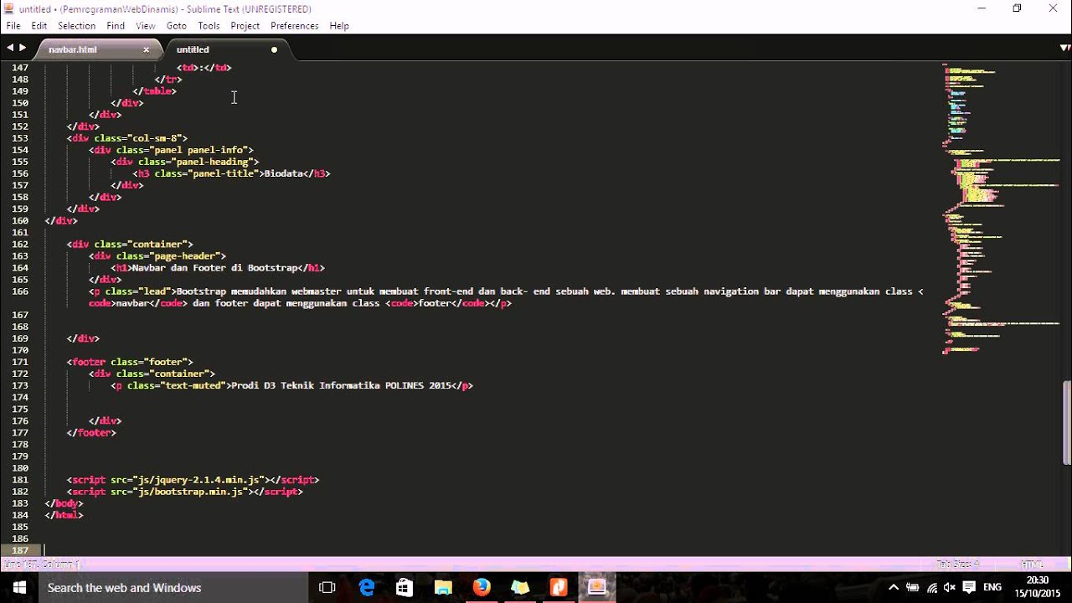Click the unsaved dot on the untitled tab
Image resolution: width=1072 pixels, height=603 pixels.
(x=274, y=49)
